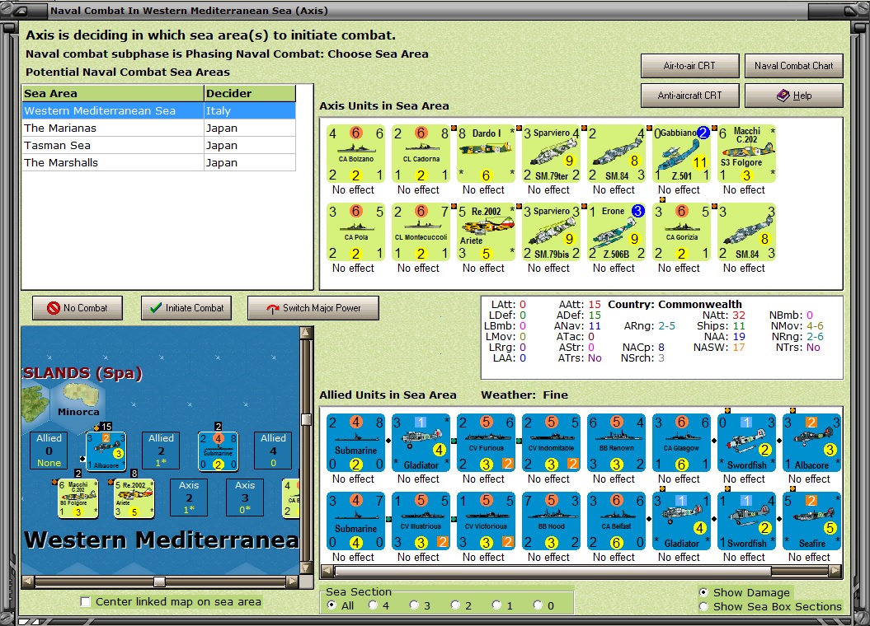Click the map horizontal scrollbar thumb
The width and height of the screenshot is (870, 626).
point(159,582)
